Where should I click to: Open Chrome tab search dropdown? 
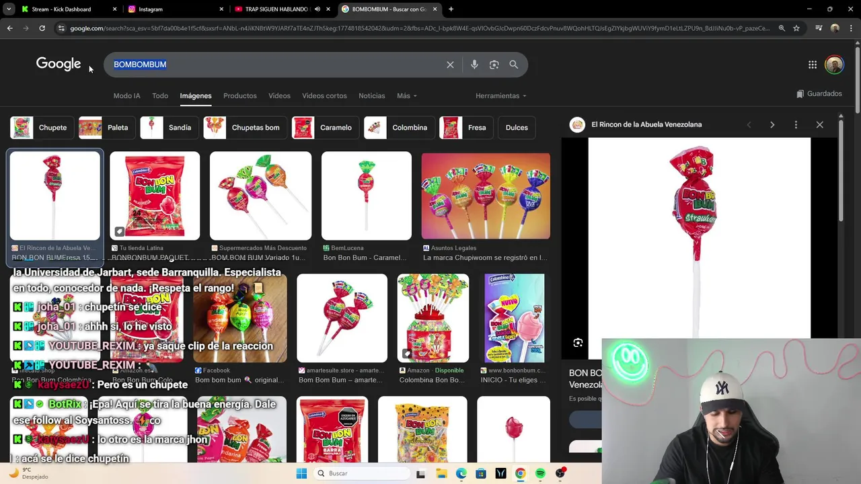pyautogui.click(x=9, y=9)
